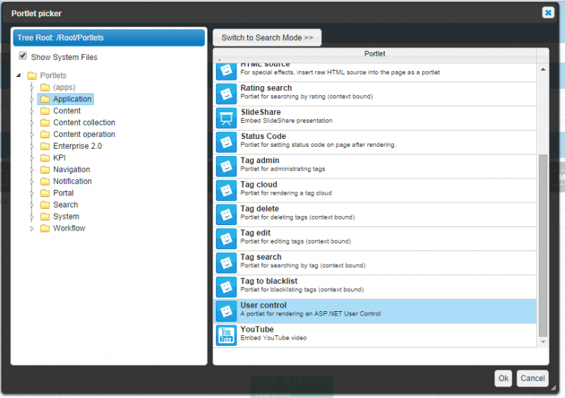Click the KPI folder icon

tap(45, 158)
